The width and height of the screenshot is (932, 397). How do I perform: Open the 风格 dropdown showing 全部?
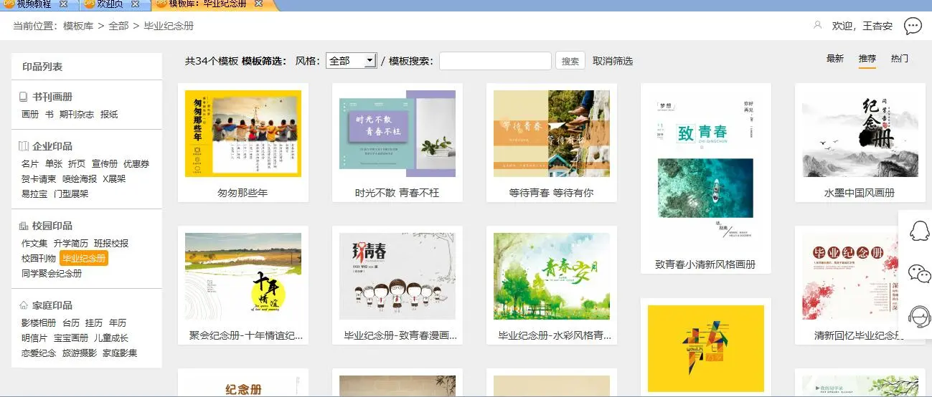[x=351, y=61]
